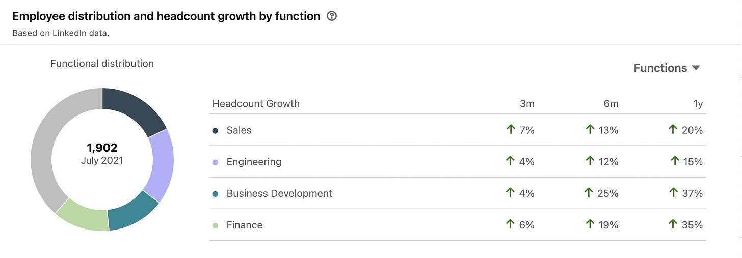
Task: Click the Engineering lavender legend dot
Action: (x=215, y=162)
